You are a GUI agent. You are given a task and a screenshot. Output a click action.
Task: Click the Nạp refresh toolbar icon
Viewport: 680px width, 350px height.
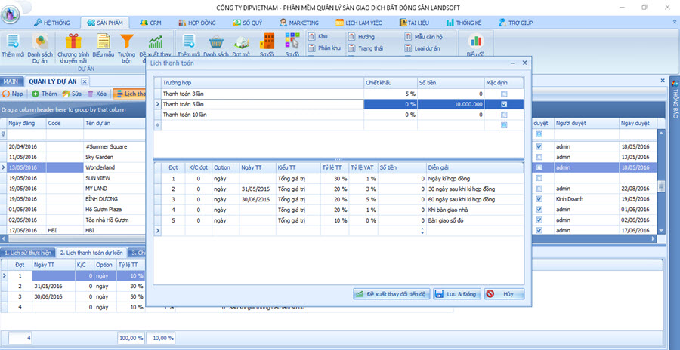[x=7, y=94]
